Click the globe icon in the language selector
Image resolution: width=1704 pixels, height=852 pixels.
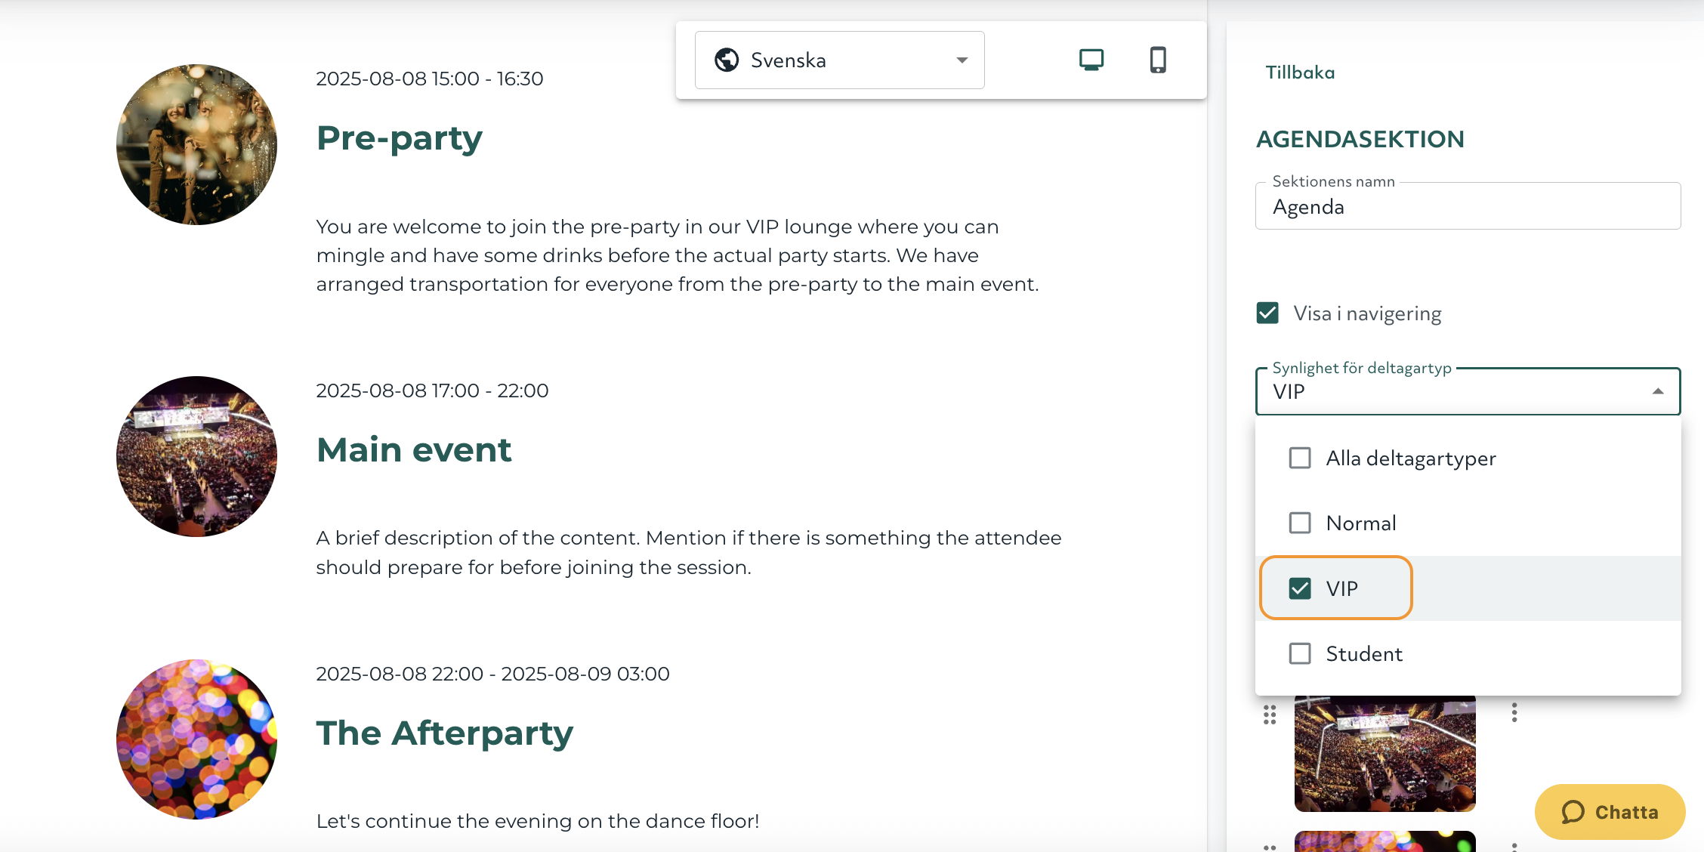tap(727, 59)
